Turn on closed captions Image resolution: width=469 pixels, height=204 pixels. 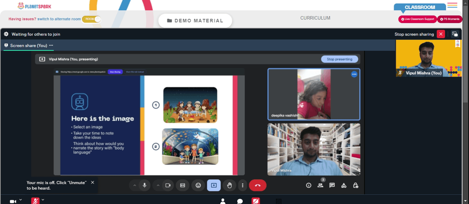point(182,185)
